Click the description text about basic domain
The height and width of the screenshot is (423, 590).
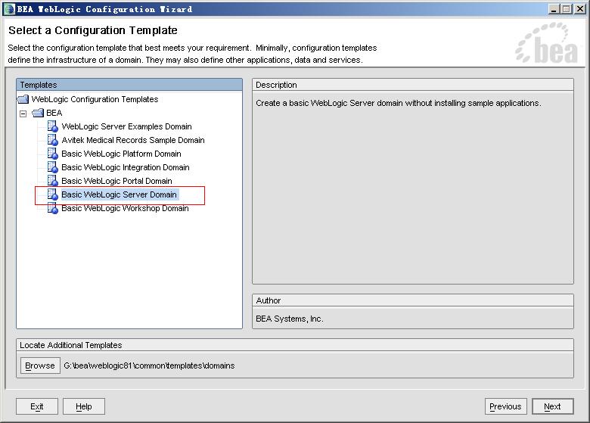pos(399,103)
